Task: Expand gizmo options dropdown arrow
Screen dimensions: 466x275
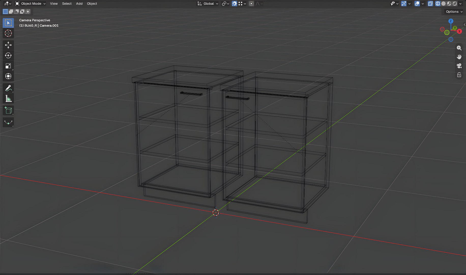Action: [409, 4]
